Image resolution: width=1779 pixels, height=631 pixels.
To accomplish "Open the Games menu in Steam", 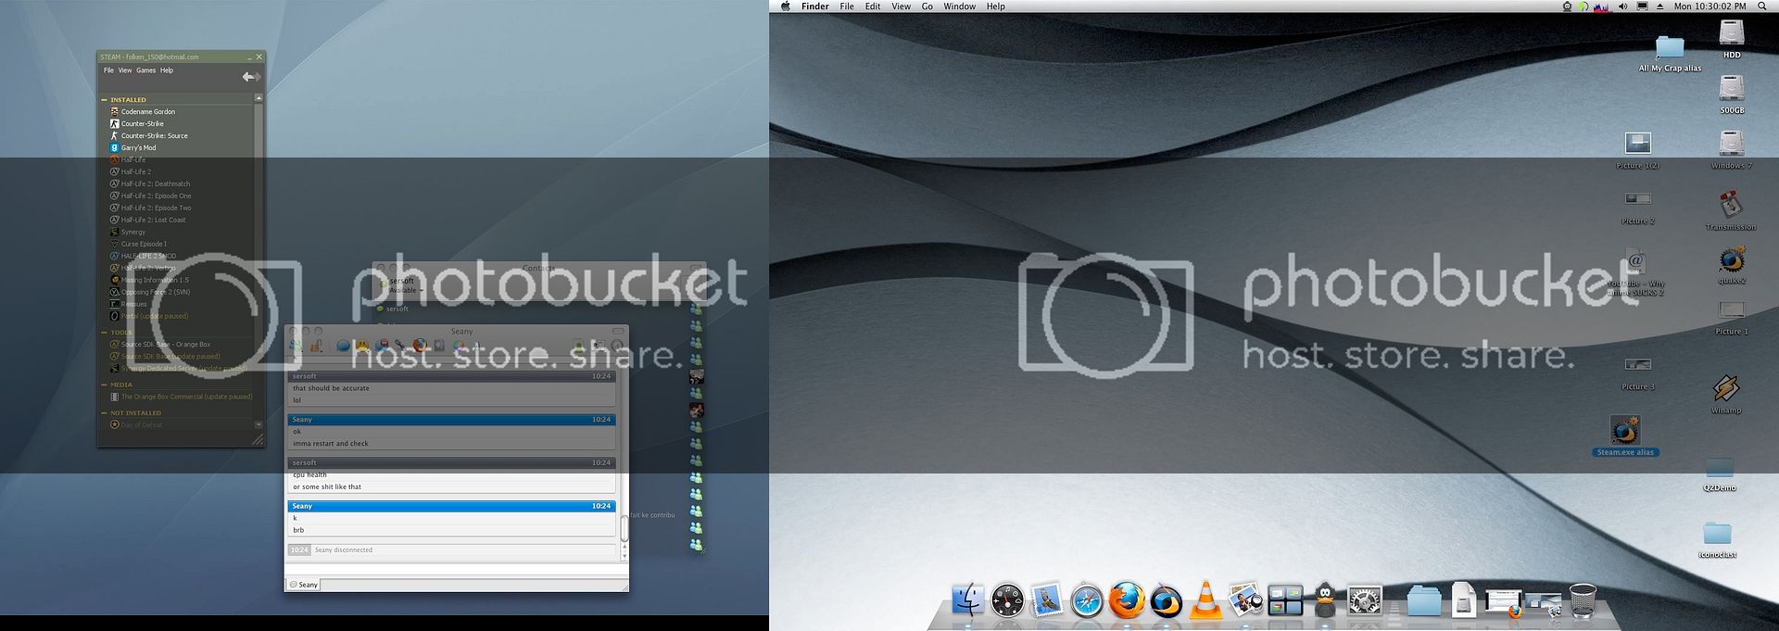I will 146,70.
